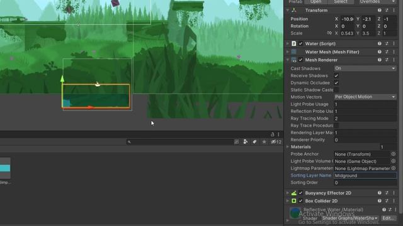Image resolution: width=403 pixels, height=226 pixels.
Task: Collapse the Mesh Renderer foldout
Action: click(x=288, y=60)
